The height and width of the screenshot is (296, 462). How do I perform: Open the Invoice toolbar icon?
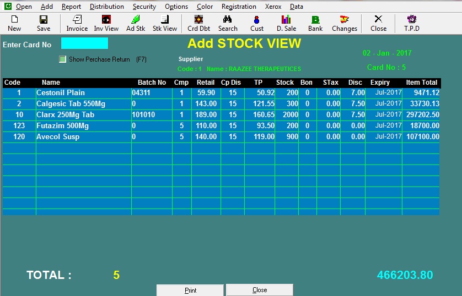pos(77,19)
